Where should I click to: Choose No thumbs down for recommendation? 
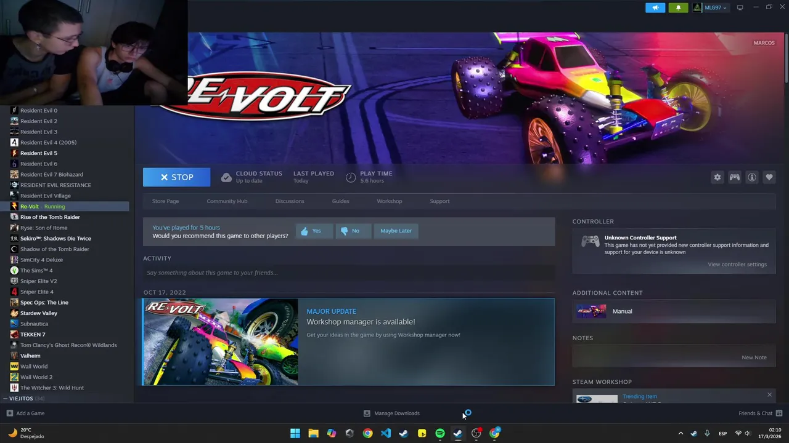point(353,231)
